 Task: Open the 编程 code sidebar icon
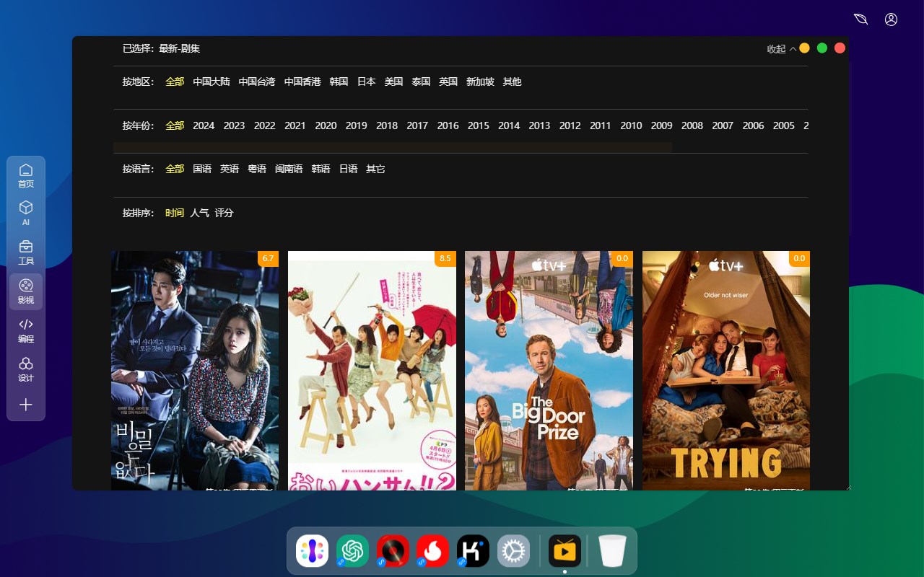(26, 330)
